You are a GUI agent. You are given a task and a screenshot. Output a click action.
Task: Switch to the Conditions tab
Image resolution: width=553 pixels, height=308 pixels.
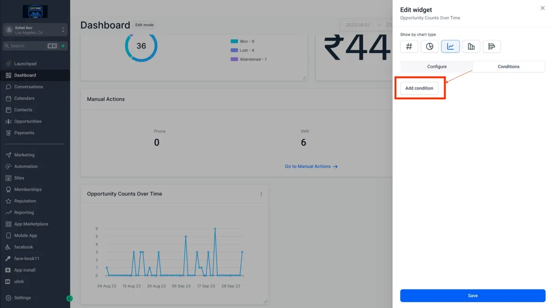[509, 67]
